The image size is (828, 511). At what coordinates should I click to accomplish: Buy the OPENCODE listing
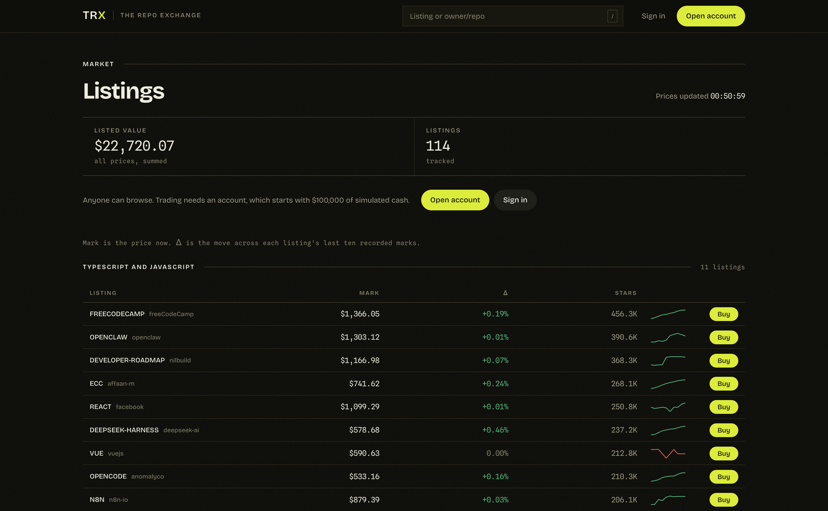pyautogui.click(x=724, y=477)
